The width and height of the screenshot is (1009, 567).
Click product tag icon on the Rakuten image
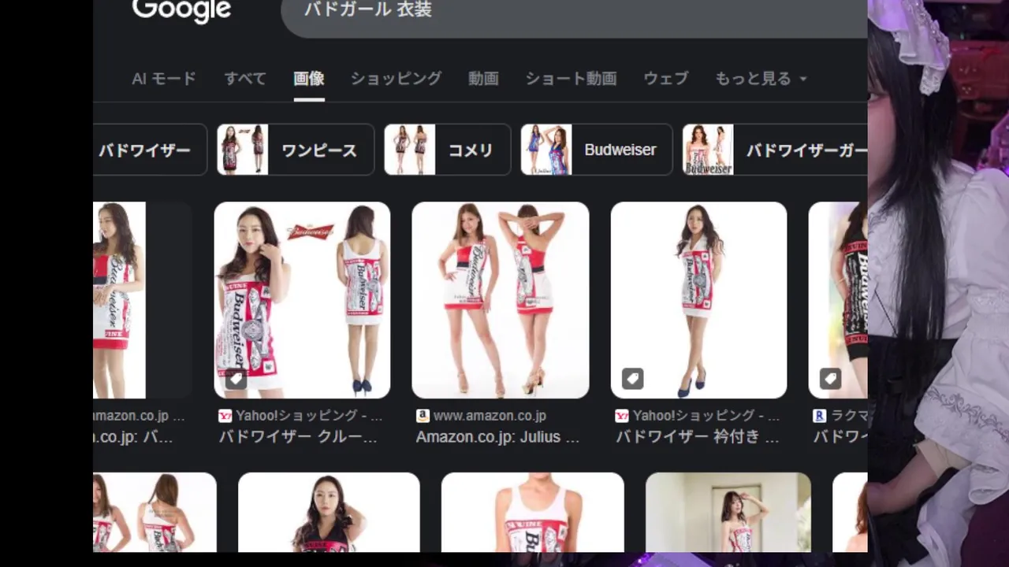coord(830,379)
